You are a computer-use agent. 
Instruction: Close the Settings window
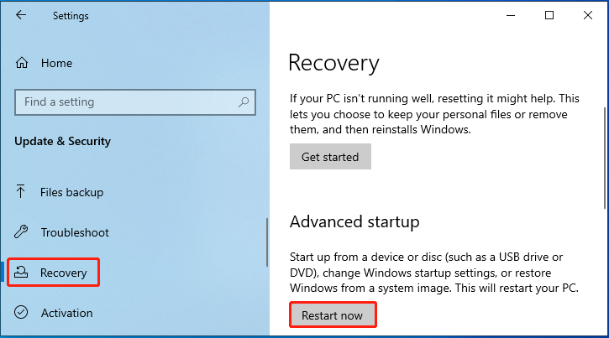pos(588,15)
